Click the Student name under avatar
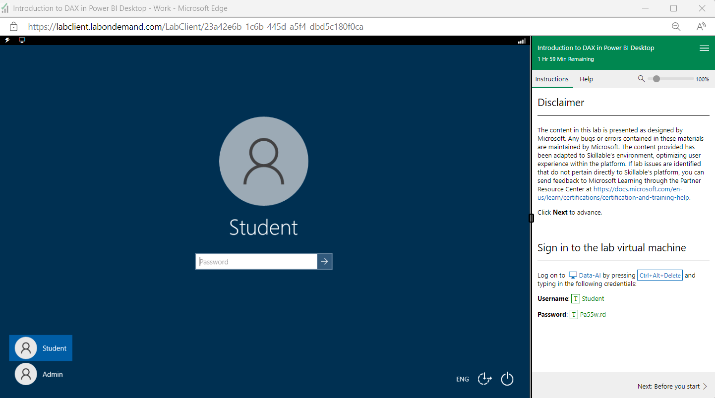 pyautogui.click(x=264, y=227)
